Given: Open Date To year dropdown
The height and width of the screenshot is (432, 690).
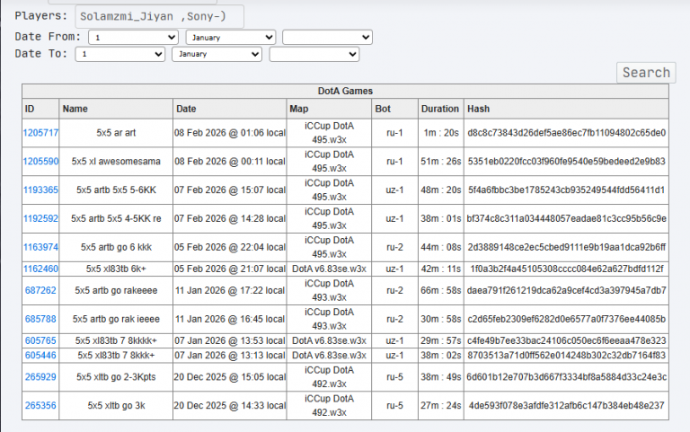Looking at the screenshot, I should pyautogui.click(x=314, y=54).
